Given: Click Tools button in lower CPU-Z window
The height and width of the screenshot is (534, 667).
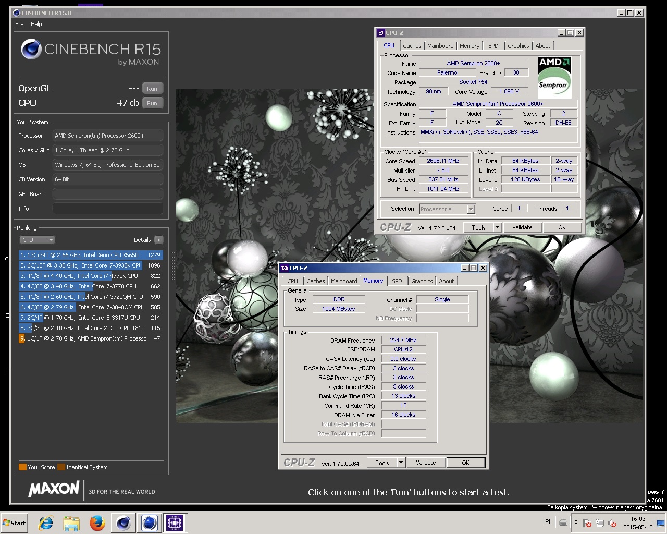Looking at the screenshot, I should 382,463.
